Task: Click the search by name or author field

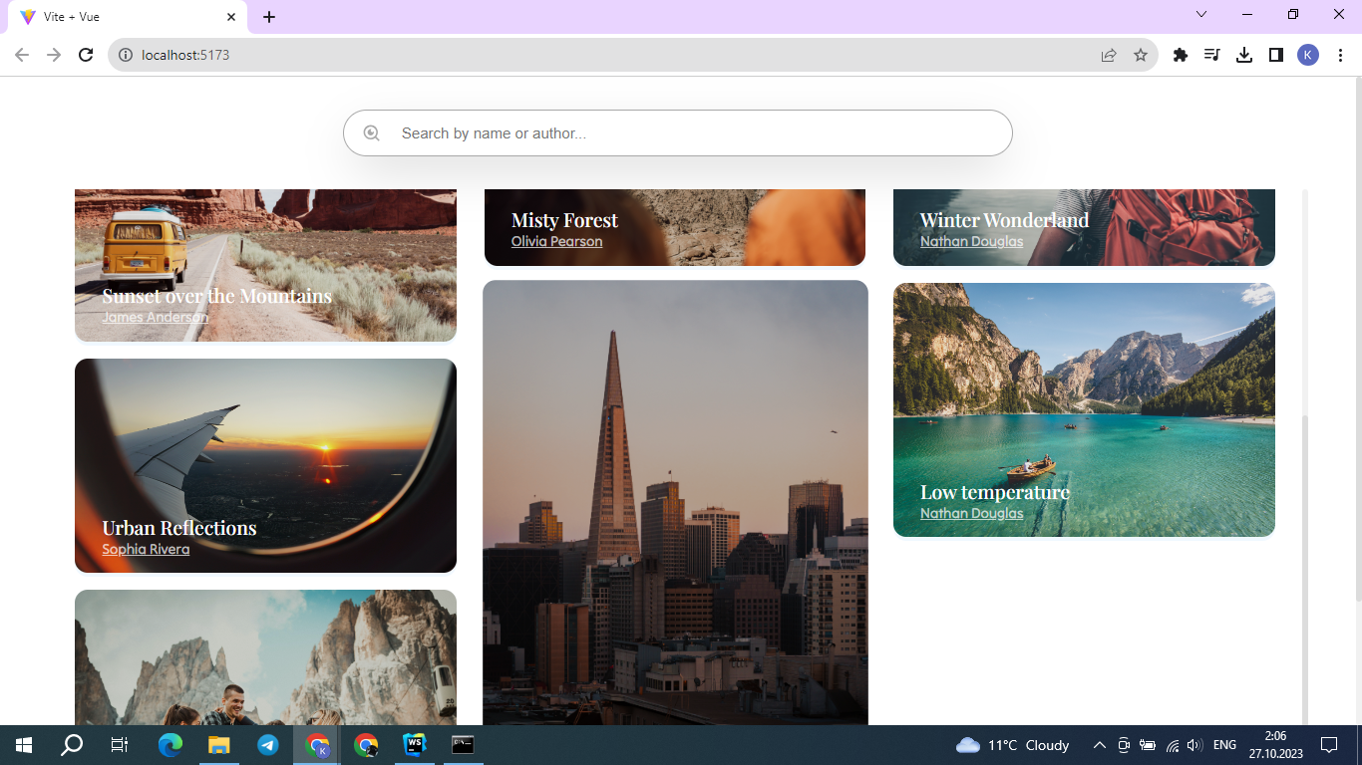Action: tap(678, 132)
